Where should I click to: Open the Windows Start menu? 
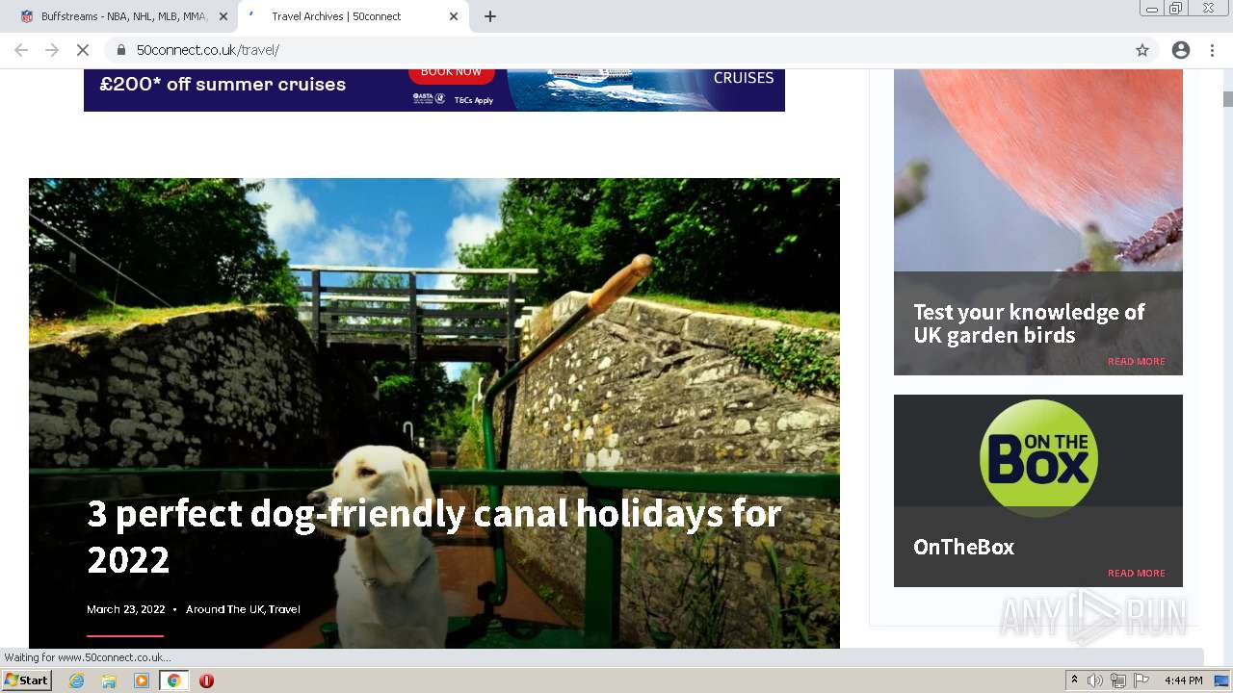pos(27,680)
